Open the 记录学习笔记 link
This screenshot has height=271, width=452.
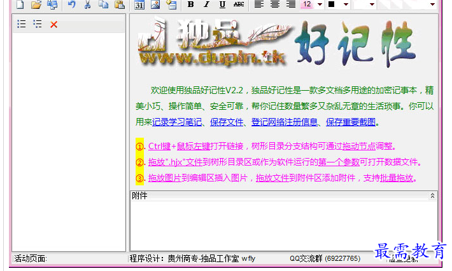(x=177, y=122)
